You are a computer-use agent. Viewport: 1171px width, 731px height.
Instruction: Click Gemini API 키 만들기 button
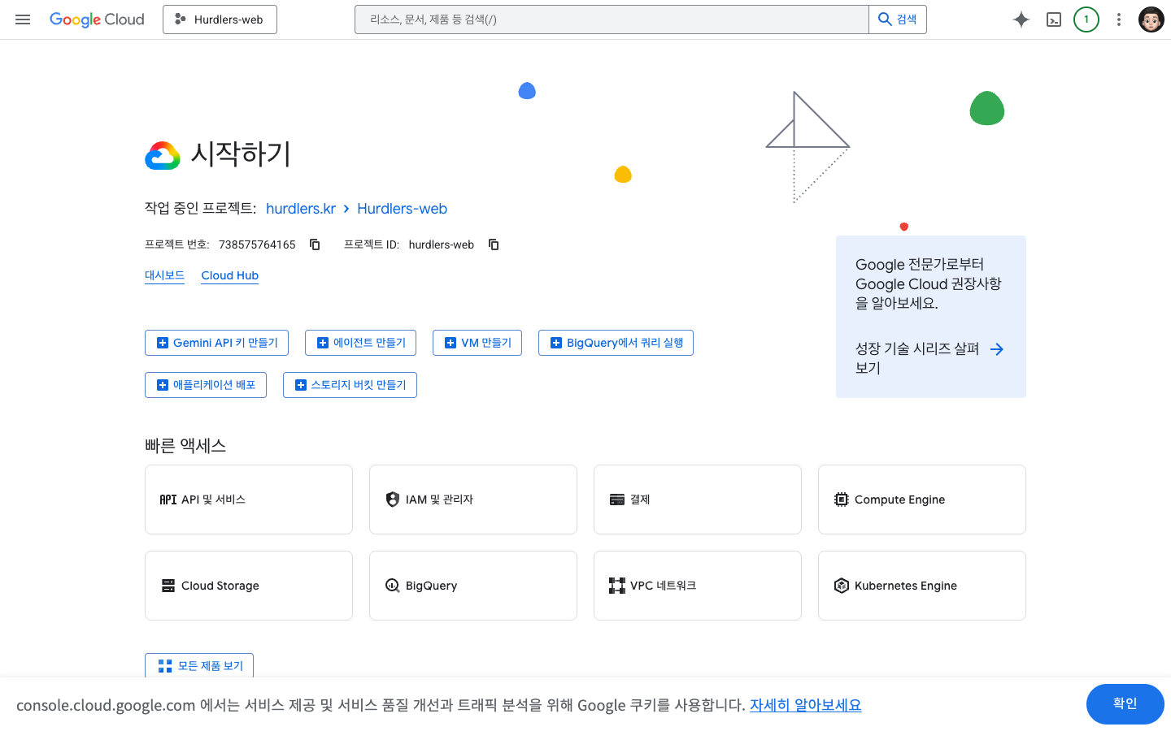216,343
